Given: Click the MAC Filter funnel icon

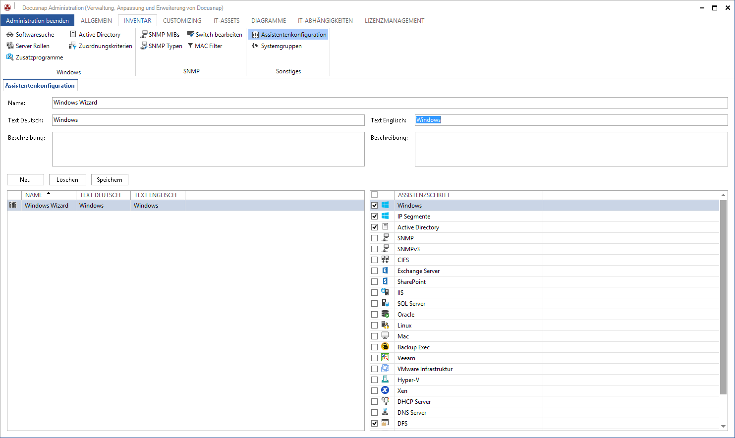Looking at the screenshot, I should point(190,46).
